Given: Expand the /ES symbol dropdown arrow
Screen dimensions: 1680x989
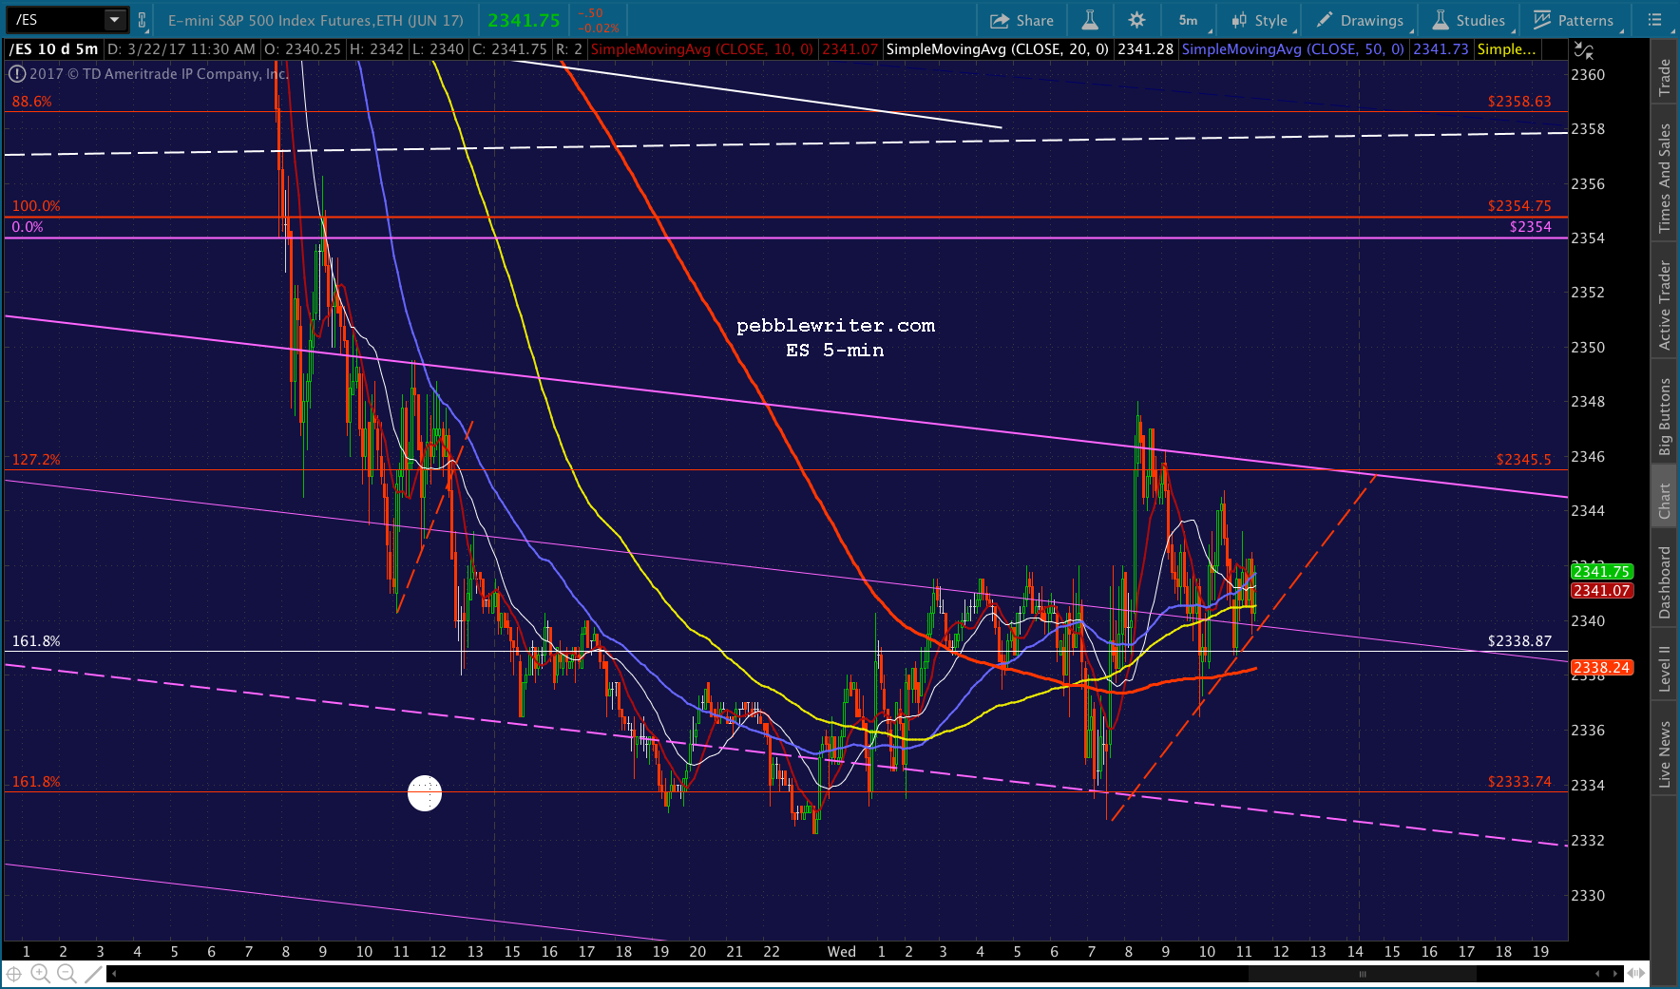Looking at the screenshot, I should tap(115, 20).
